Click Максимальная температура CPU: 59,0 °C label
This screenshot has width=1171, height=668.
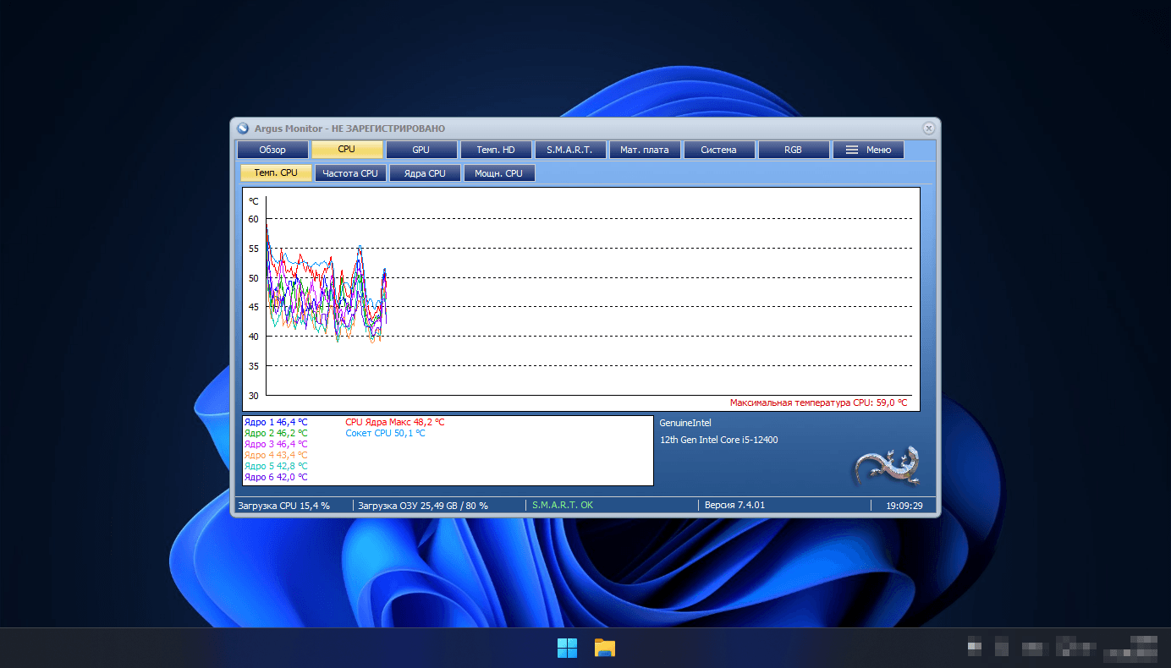pyautogui.click(x=818, y=402)
